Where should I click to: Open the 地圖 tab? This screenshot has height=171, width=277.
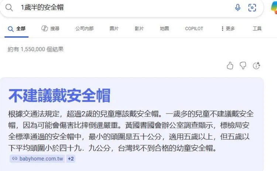pyautogui.click(x=164, y=28)
